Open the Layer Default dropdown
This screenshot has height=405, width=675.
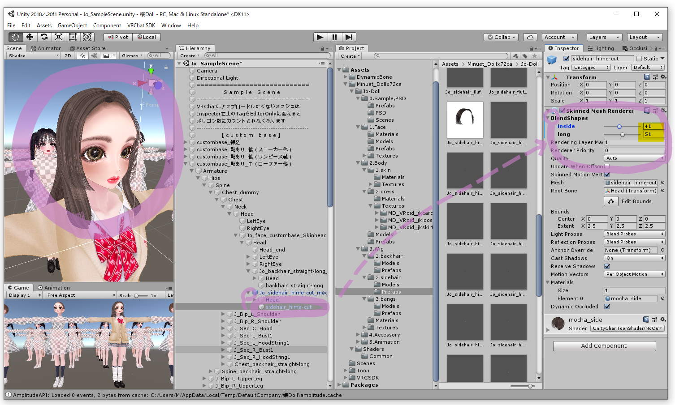648,68
